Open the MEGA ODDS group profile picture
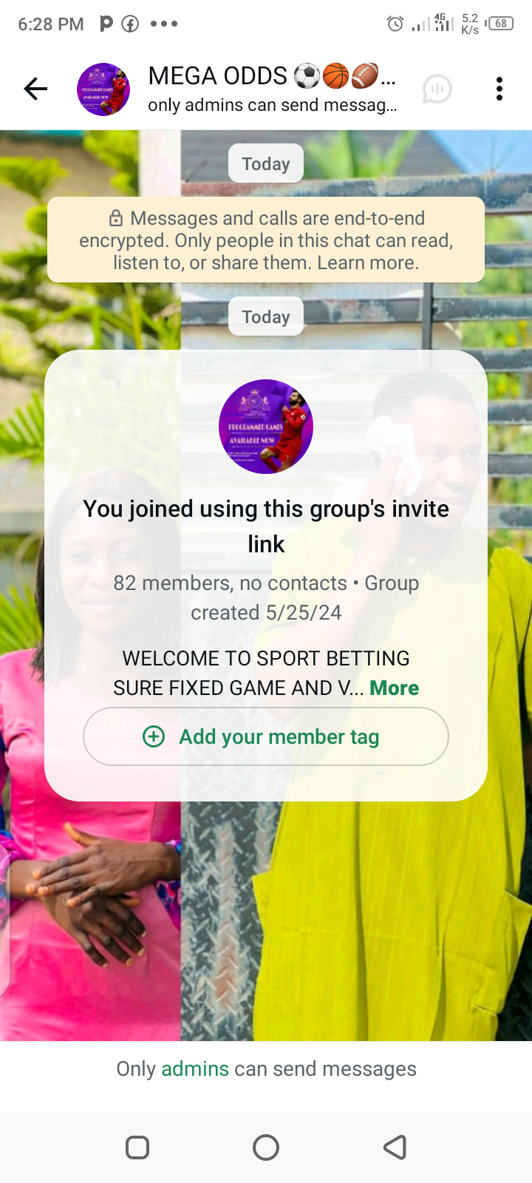 103,89
